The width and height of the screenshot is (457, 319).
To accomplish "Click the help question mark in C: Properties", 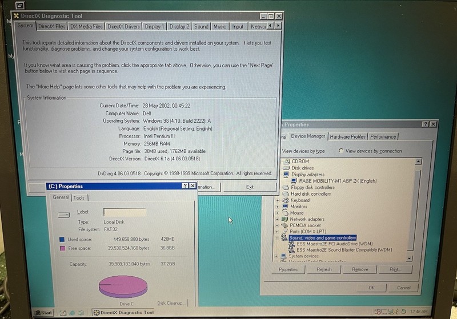I will pyautogui.click(x=185, y=186).
